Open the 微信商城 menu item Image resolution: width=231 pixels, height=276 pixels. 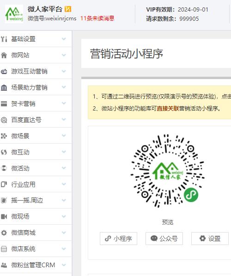tap(36, 233)
